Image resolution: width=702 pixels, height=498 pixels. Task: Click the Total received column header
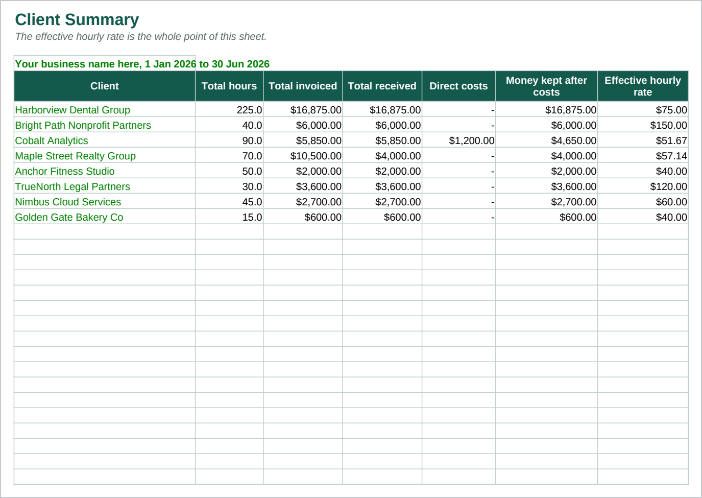tap(382, 86)
